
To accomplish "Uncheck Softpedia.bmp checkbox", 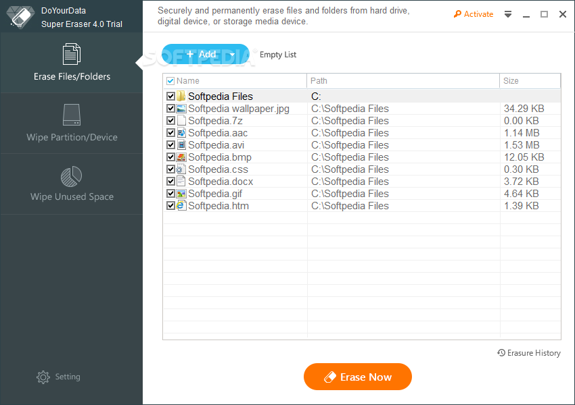I will click(x=170, y=157).
